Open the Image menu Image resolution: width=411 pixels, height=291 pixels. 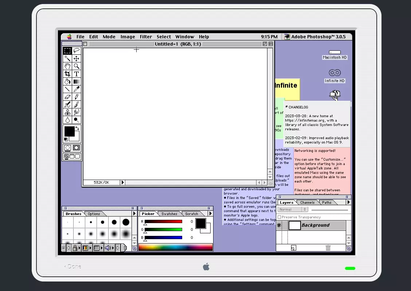point(128,37)
